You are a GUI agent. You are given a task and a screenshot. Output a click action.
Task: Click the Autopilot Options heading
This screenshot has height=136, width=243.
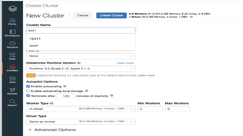tap(42, 82)
